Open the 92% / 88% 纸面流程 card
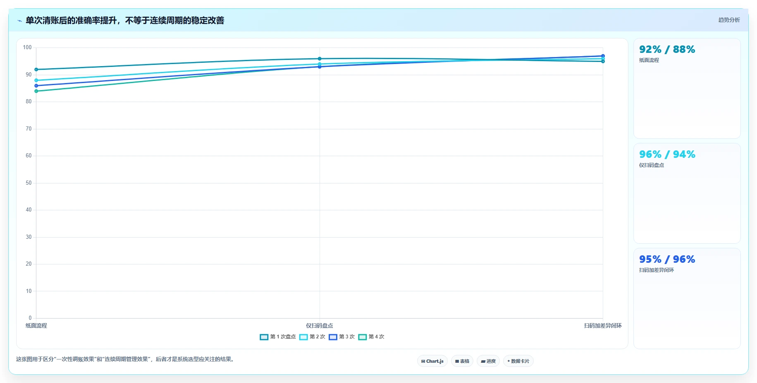The width and height of the screenshot is (757, 383). [687, 88]
